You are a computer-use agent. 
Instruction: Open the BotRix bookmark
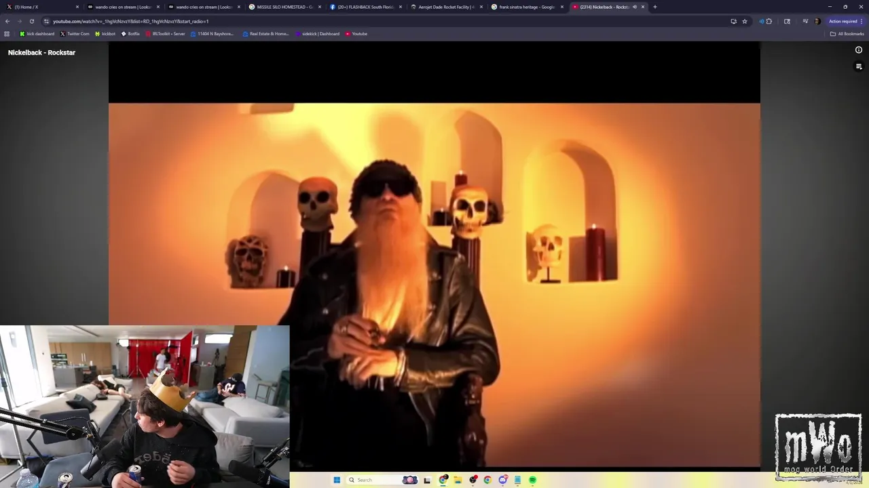(130, 34)
